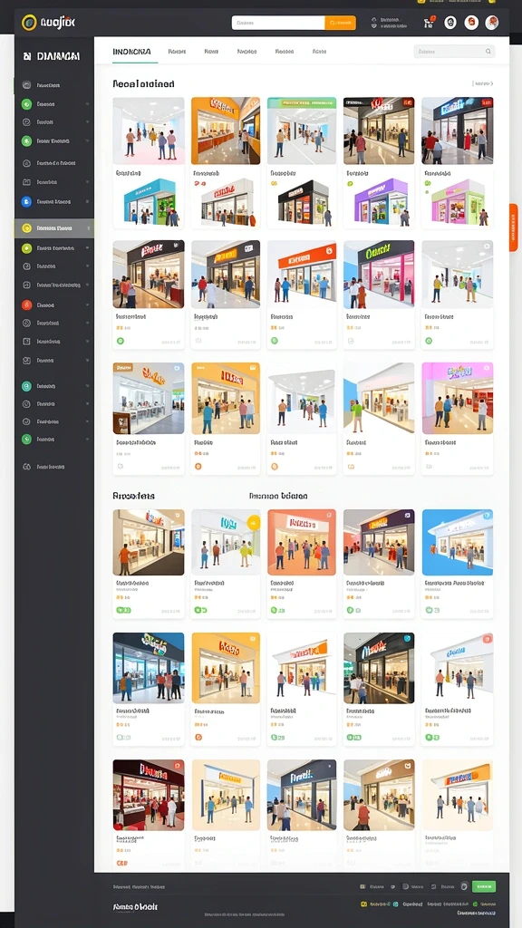Expand the blue-icon sidebar item arrow
This screenshot has width=522, height=928.
point(88,201)
